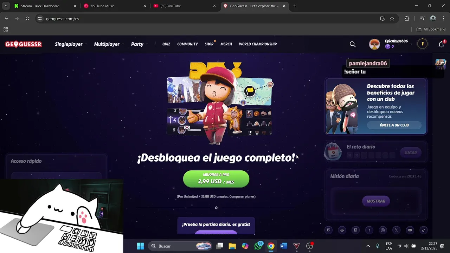Expand the Singleplayer menu
Screen dimensions: 450x253
[x=71, y=44]
